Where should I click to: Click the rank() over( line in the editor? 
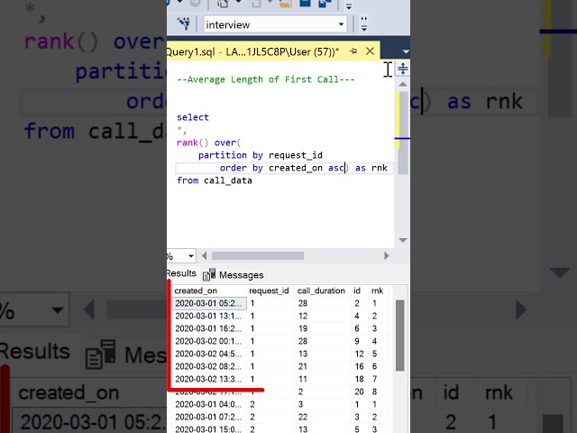(208, 143)
